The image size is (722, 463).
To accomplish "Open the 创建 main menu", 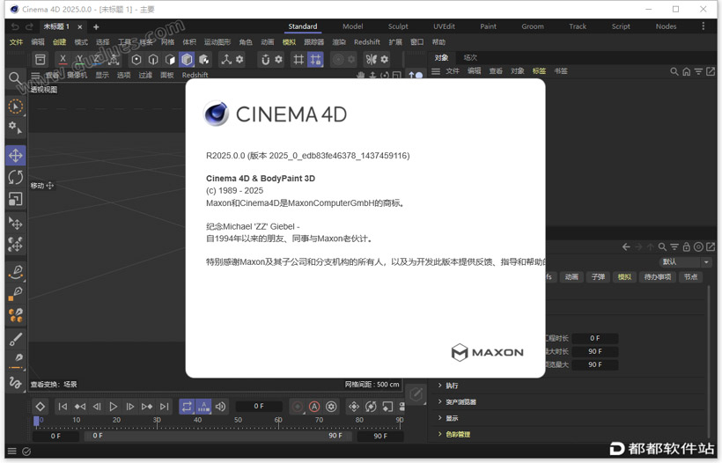I will (x=59, y=42).
